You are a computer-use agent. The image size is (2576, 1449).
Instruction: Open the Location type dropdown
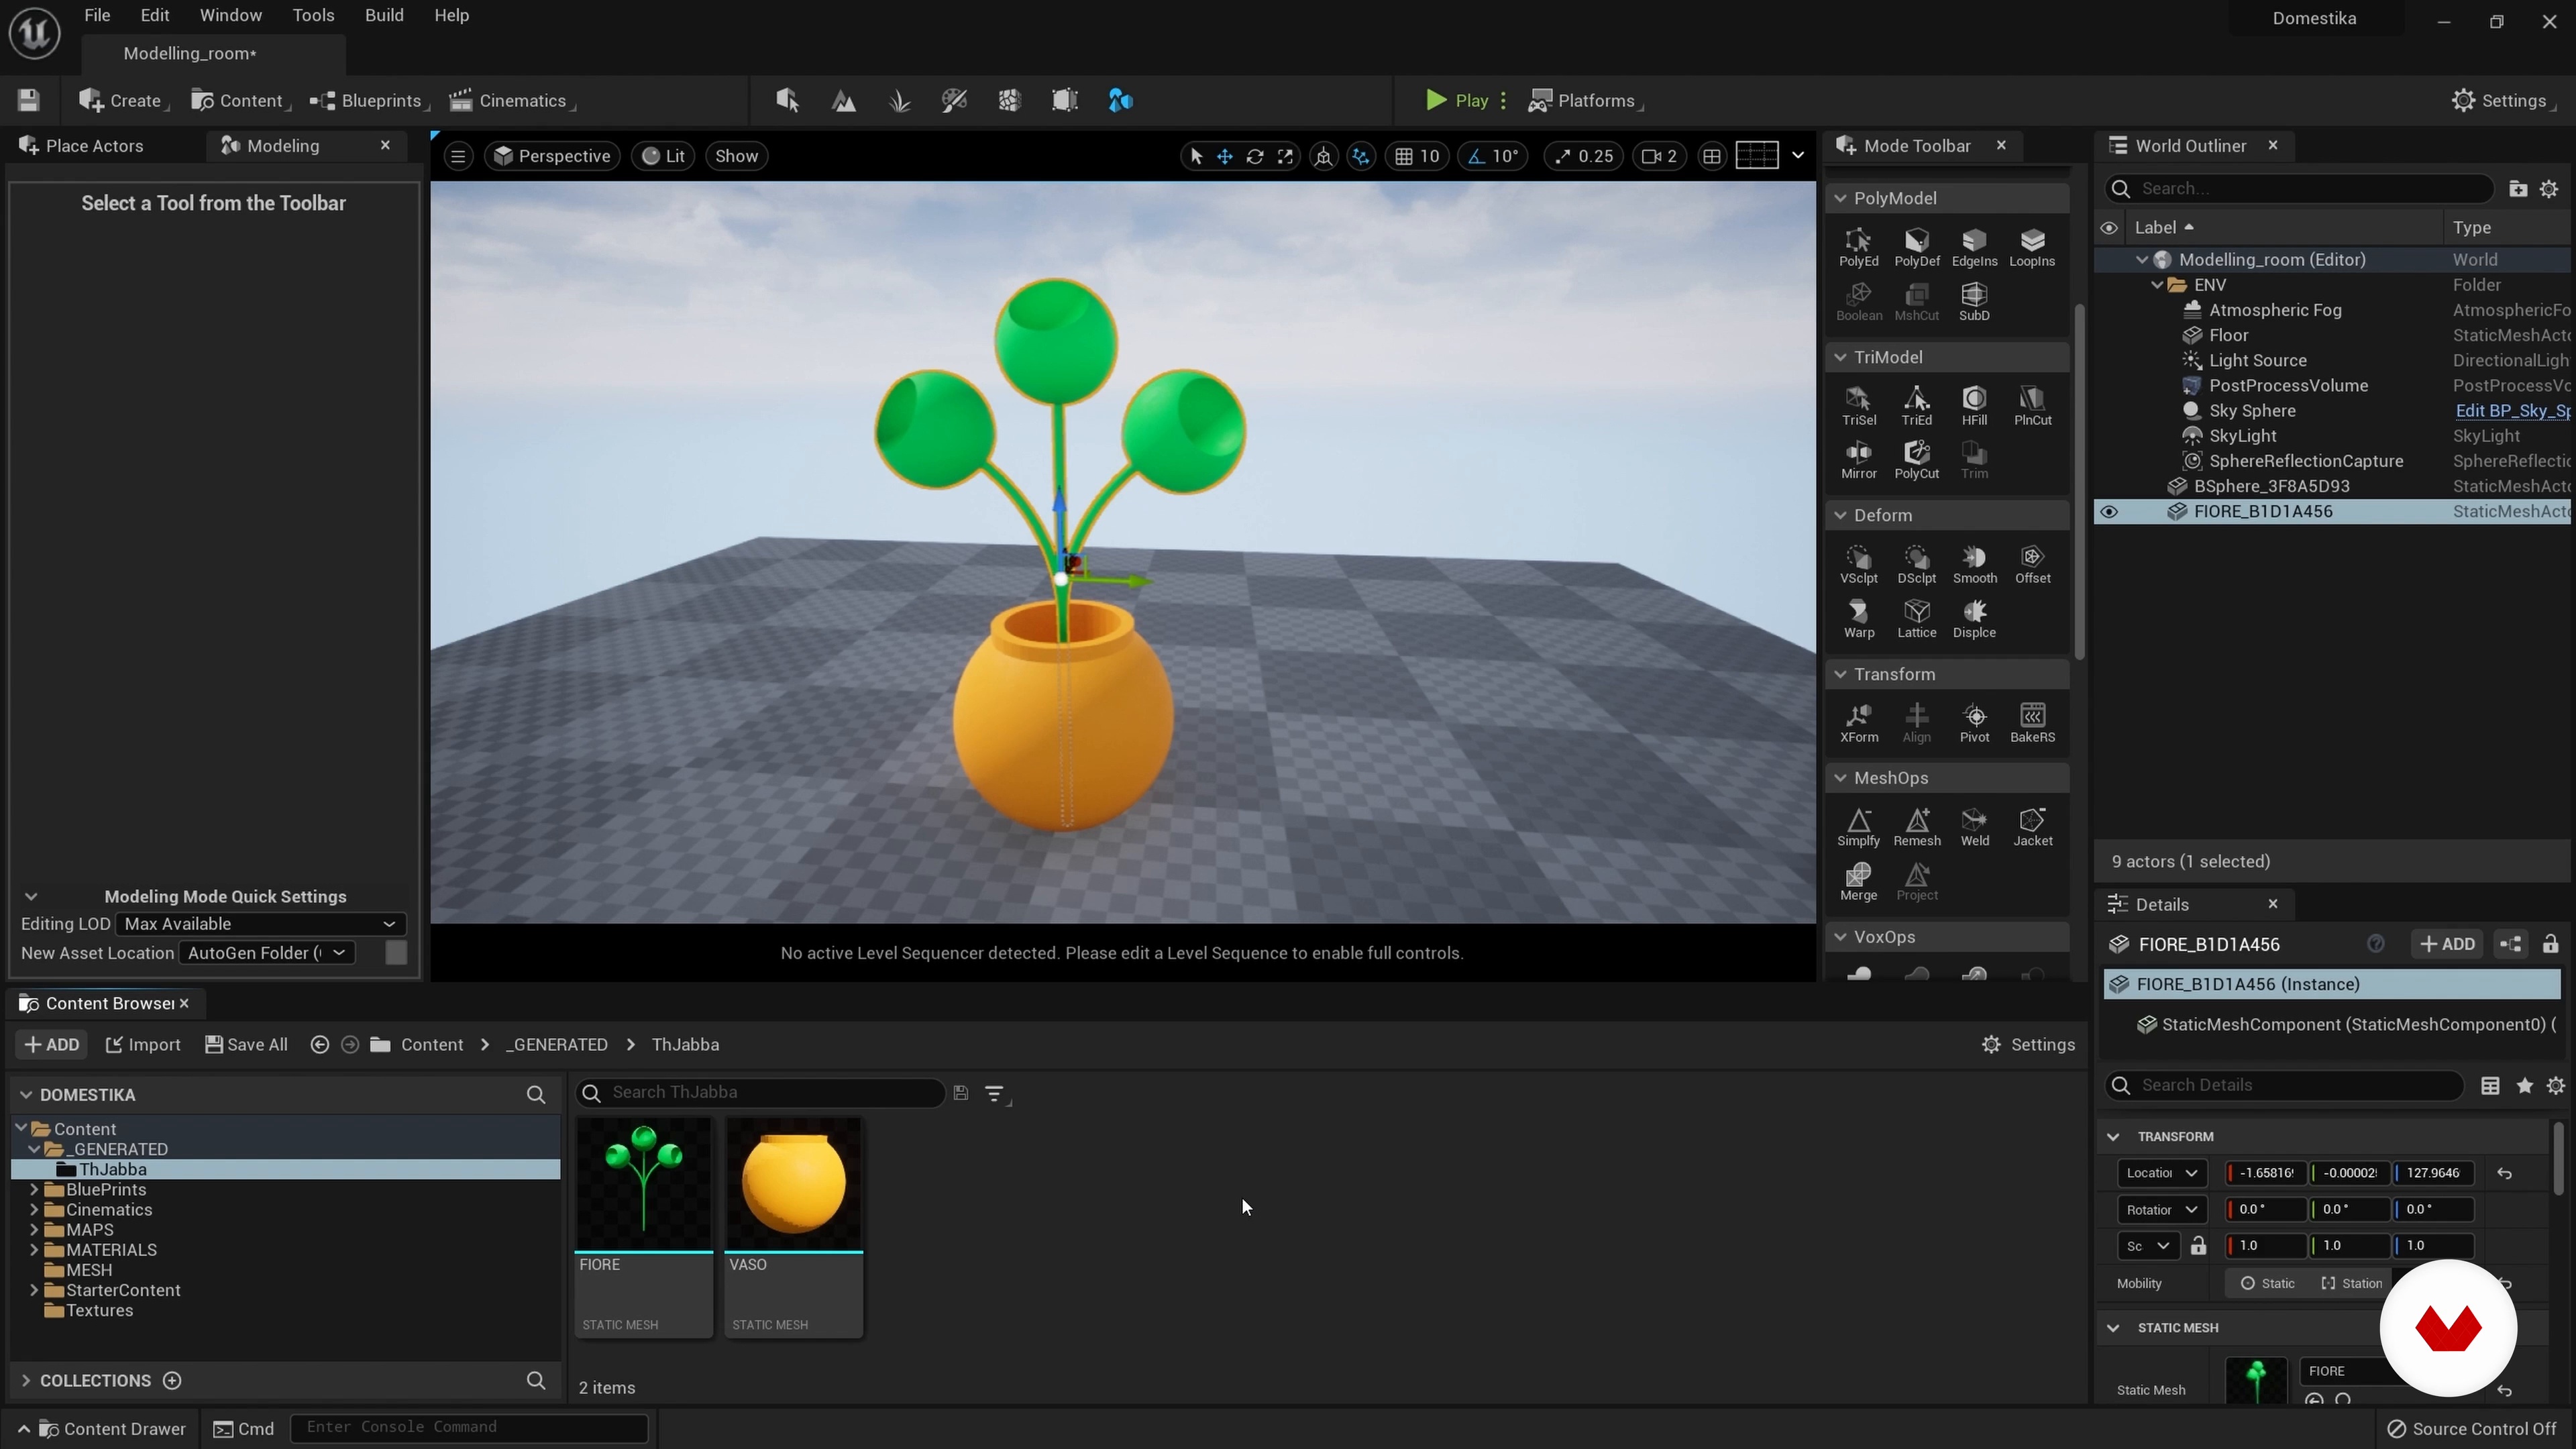click(2161, 1173)
